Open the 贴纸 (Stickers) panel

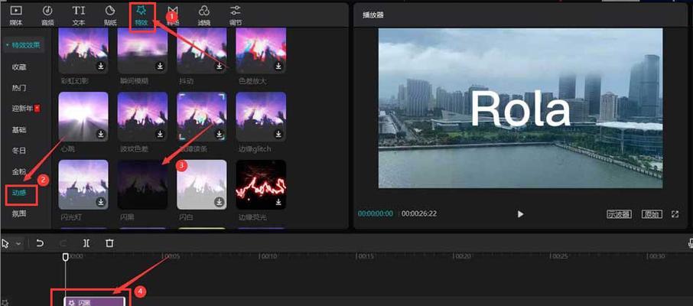click(x=110, y=14)
